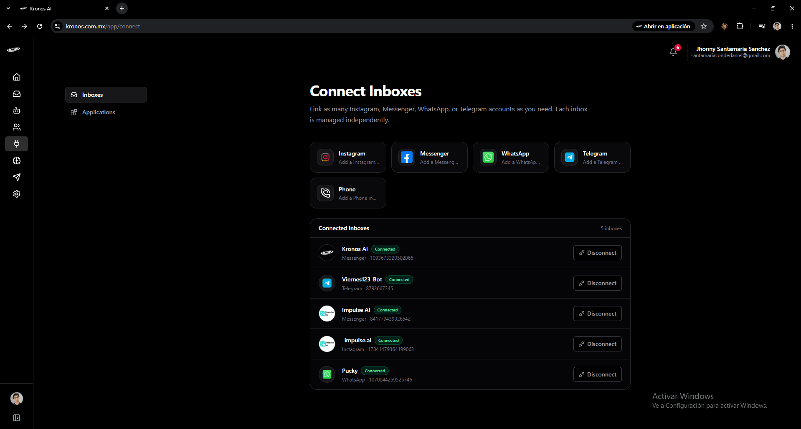Click the Kronos logo in the sidebar
Image resolution: width=801 pixels, height=429 pixels.
click(13, 49)
